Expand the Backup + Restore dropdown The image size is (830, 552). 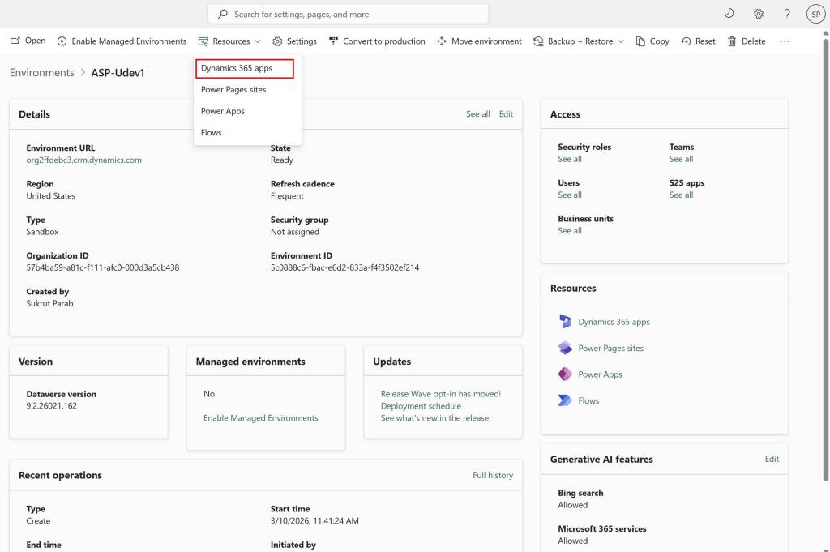coord(579,41)
